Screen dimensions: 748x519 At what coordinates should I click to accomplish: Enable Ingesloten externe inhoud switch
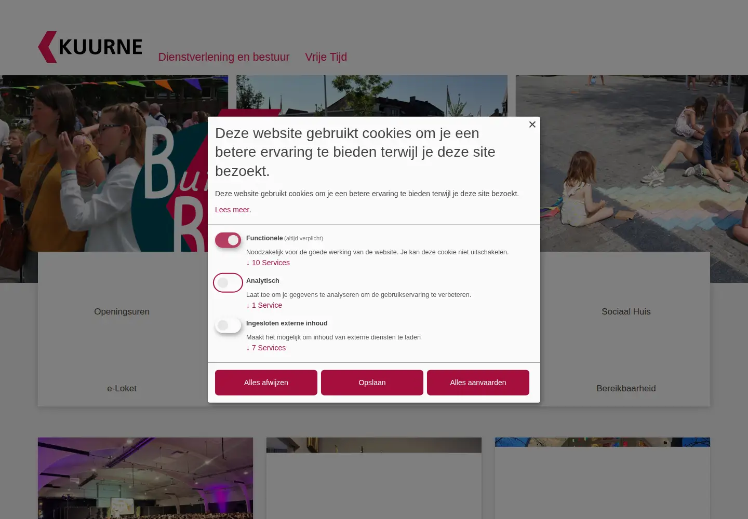(228, 325)
